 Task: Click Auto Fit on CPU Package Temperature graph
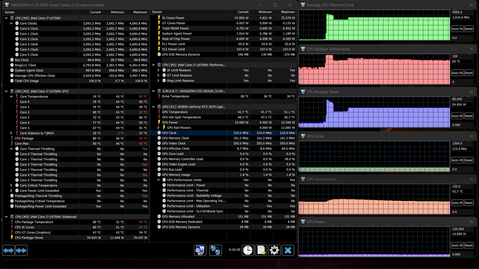(457, 73)
